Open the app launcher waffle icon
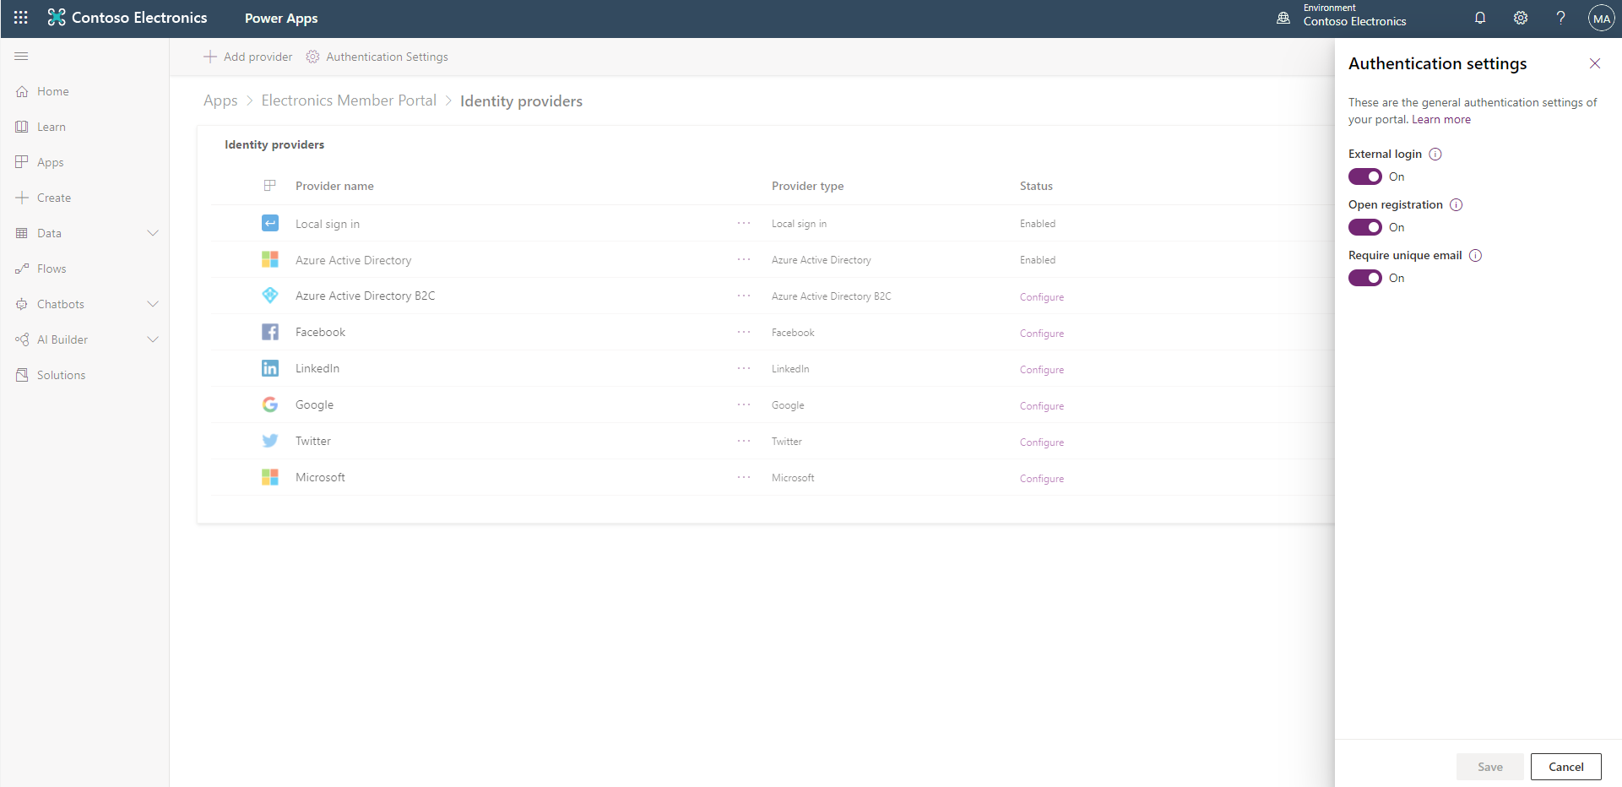The image size is (1622, 787). tap(21, 18)
